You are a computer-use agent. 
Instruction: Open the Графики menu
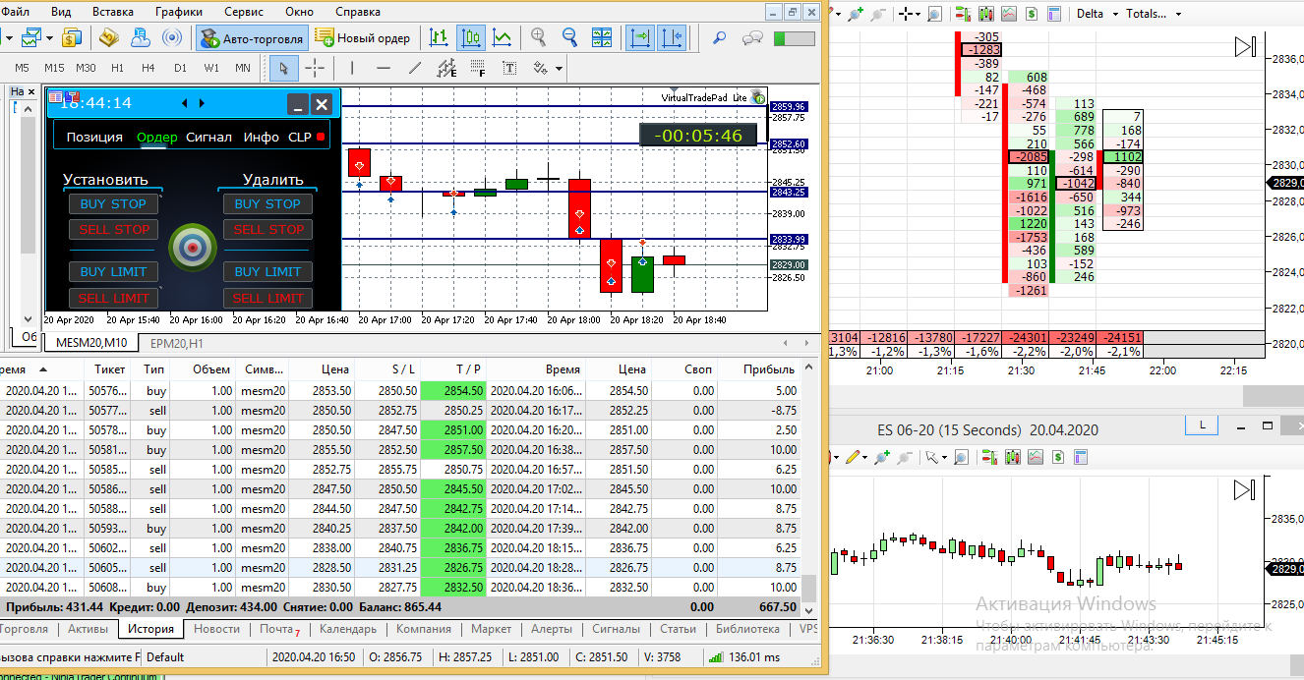(x=179, y=12)
